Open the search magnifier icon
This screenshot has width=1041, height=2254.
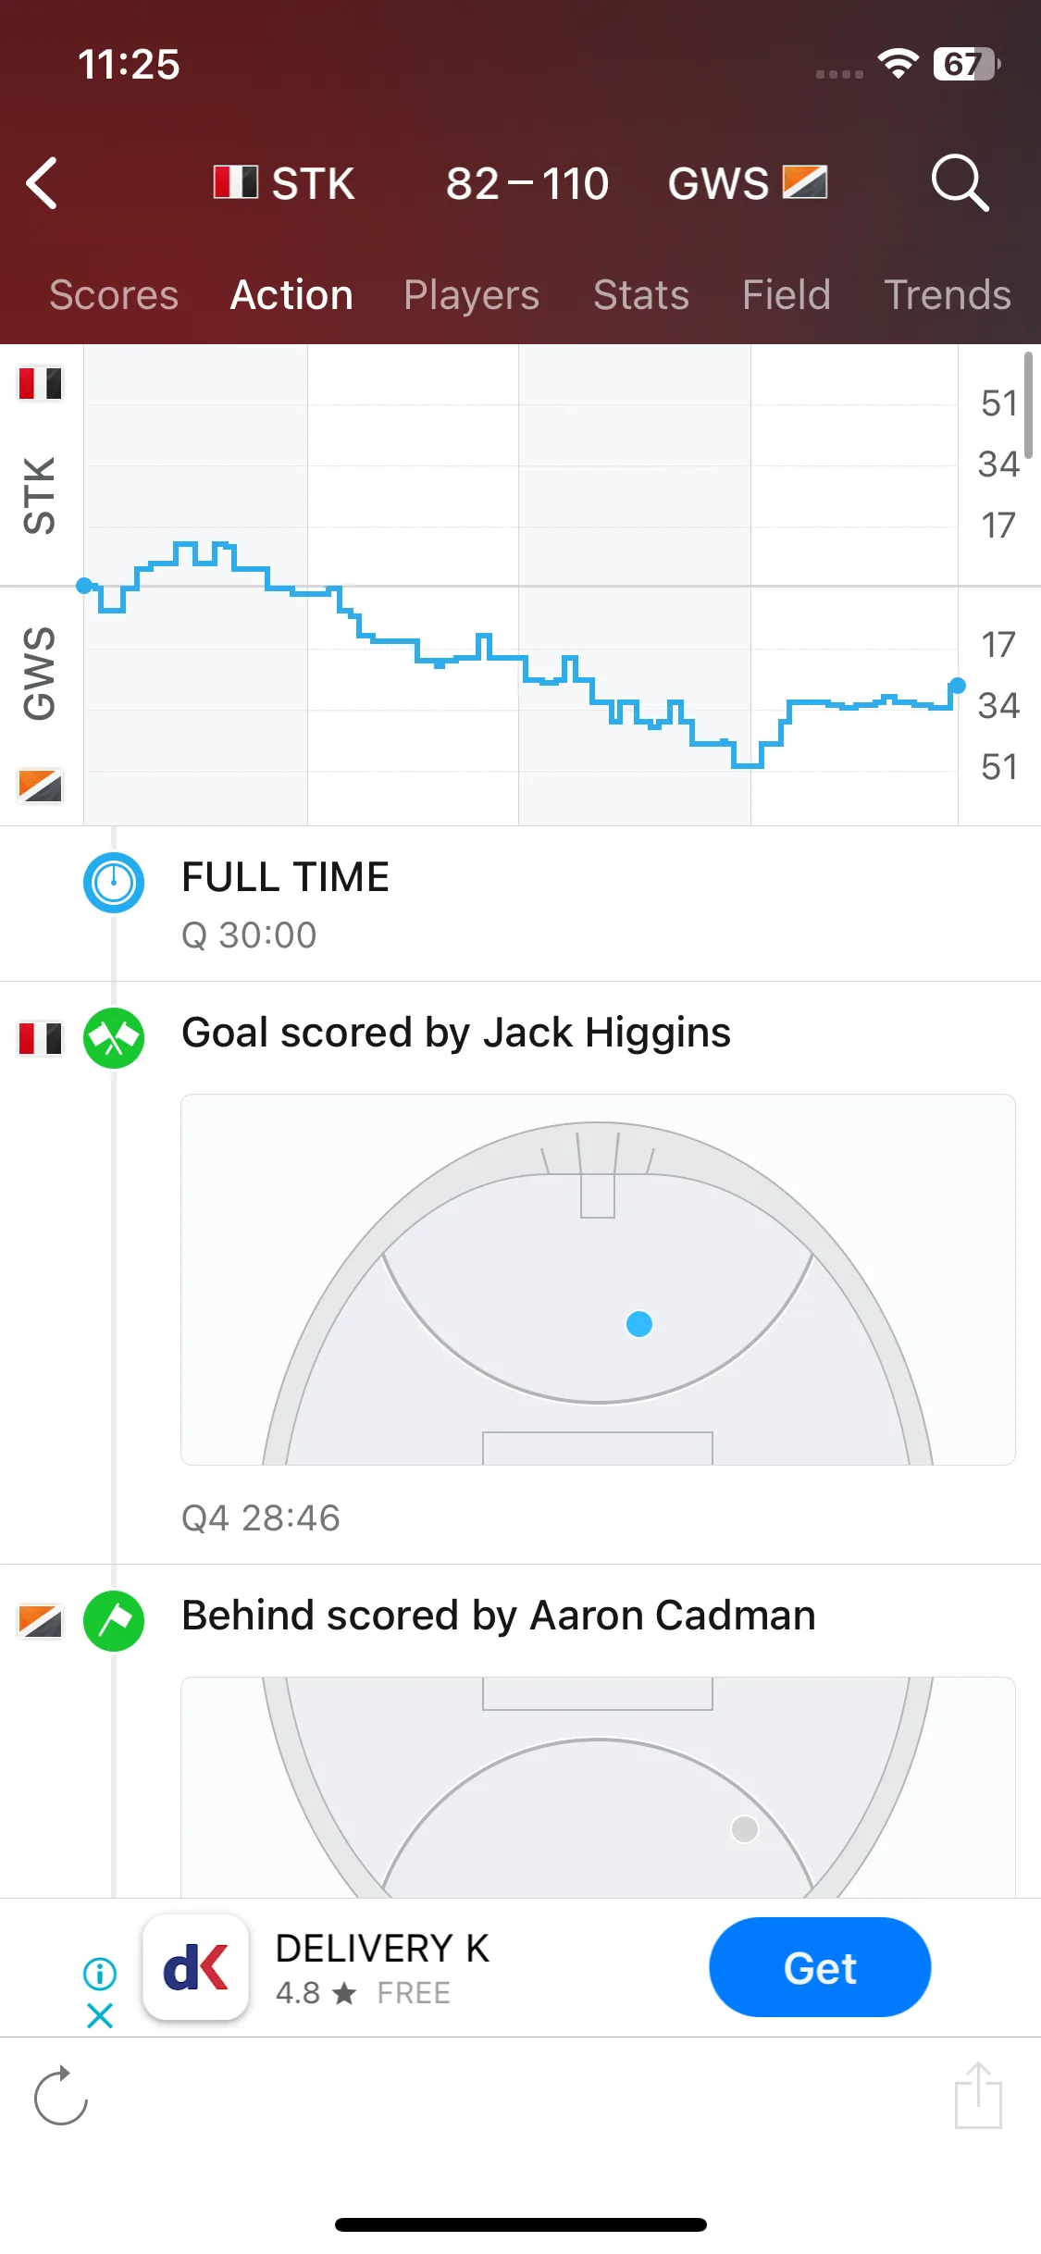coord(960,183)
